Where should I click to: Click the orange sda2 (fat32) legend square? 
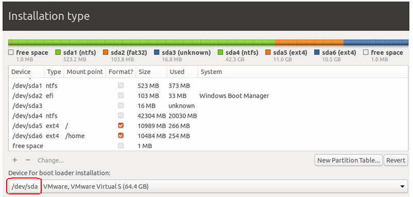pos(106,52)
